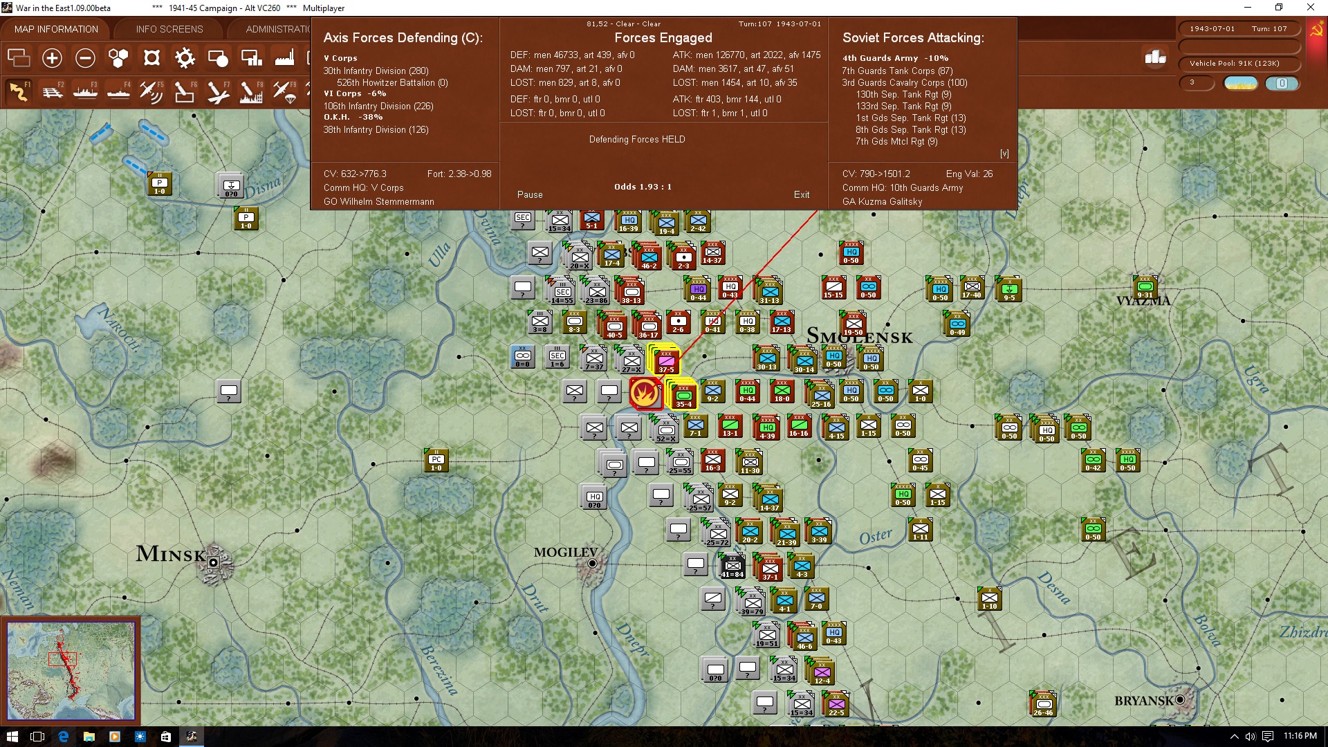Screen dimensions: 1328x747
Task: Click the fortification square-ring icon
Action: pyautogui.click(x=151, y=58)
